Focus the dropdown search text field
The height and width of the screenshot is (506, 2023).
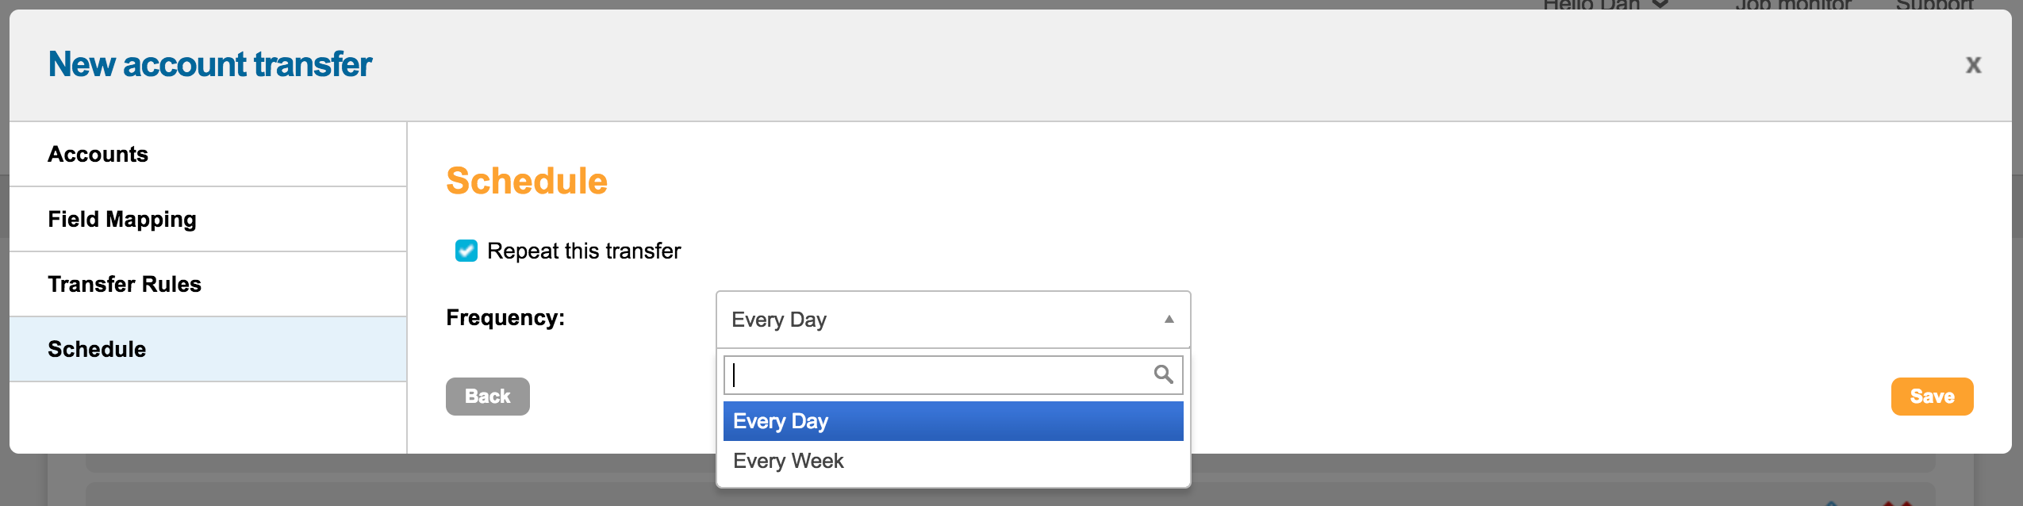pos(936,374)
